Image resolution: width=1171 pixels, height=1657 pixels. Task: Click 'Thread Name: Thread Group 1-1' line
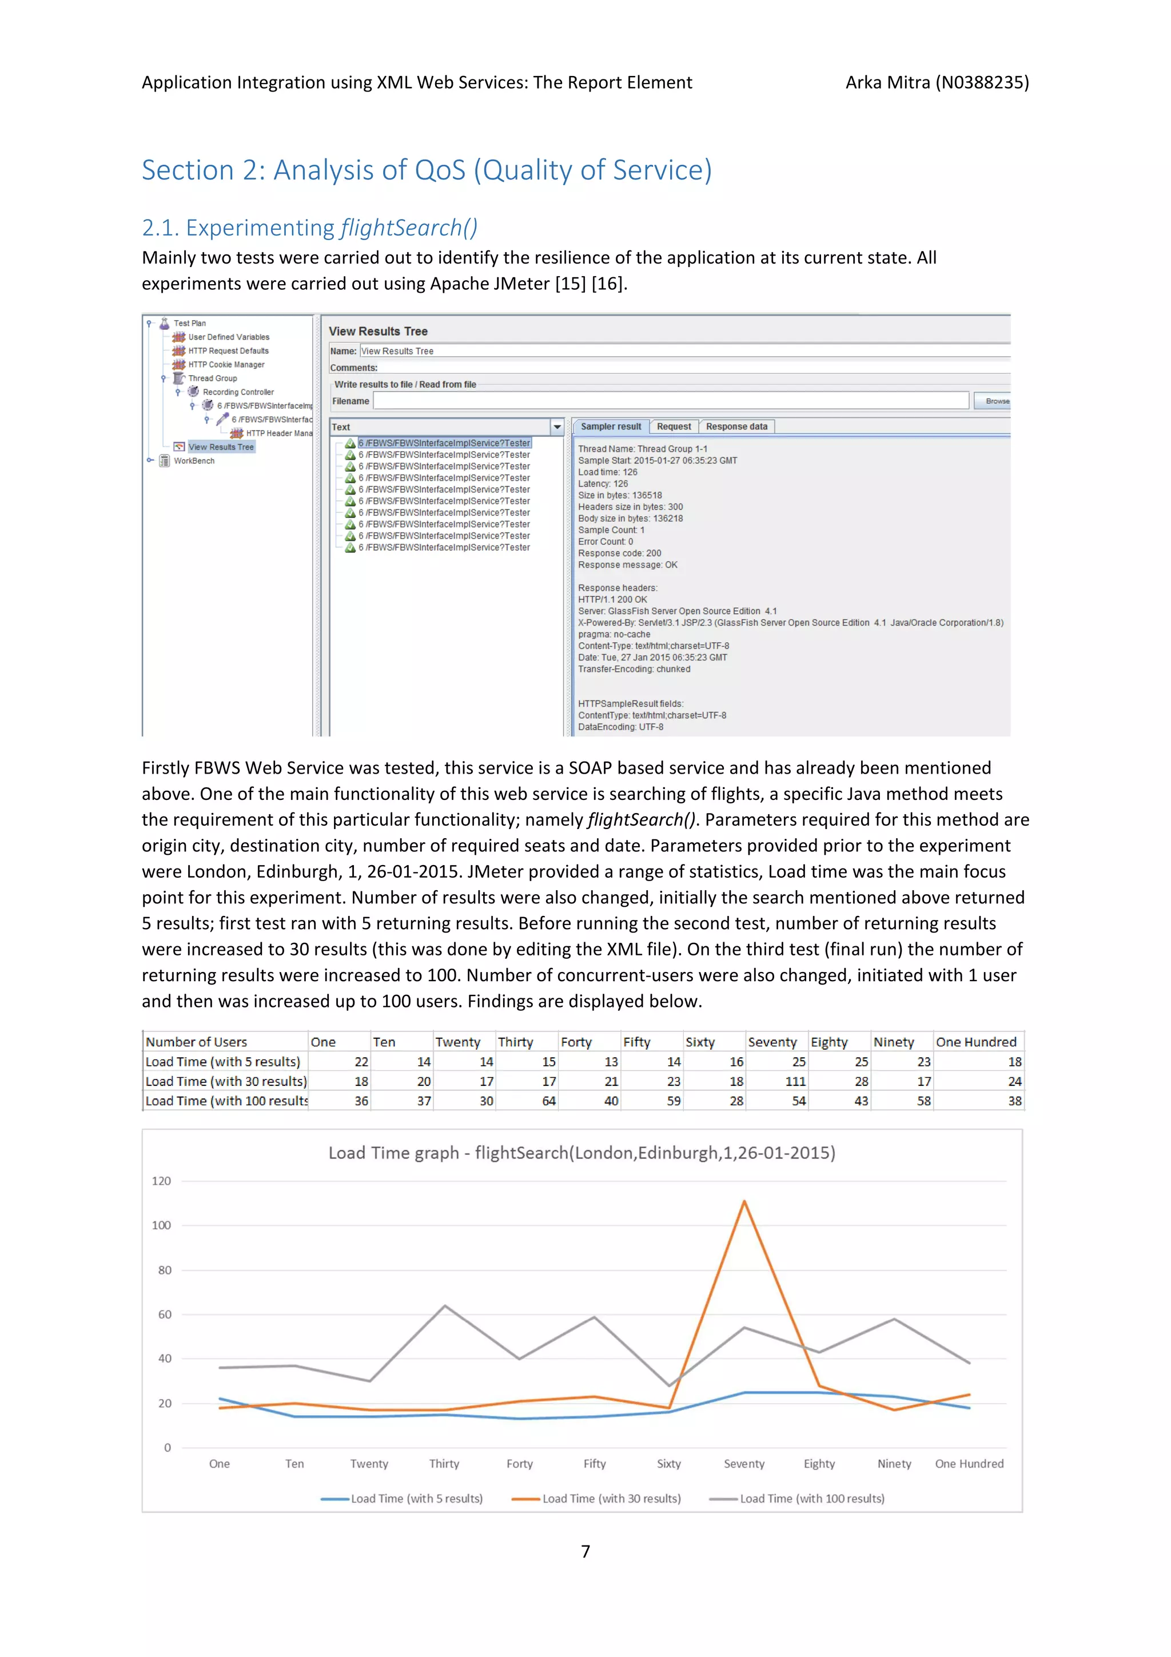[643, 449]
